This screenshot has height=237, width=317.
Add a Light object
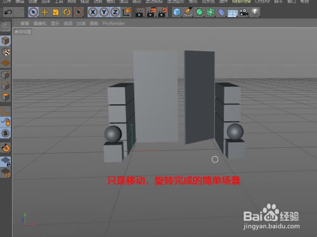pyautogui.click(x=255, y=12)
